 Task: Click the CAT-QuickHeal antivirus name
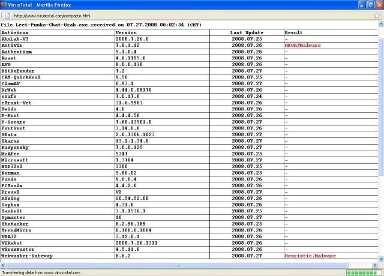pyautogui.click(x=21, y=77)
